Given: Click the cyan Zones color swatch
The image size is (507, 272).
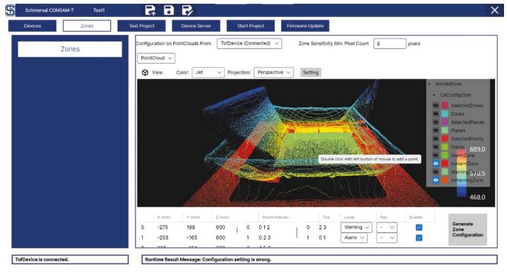Looking at the screenshot, I should pos(445,114).
